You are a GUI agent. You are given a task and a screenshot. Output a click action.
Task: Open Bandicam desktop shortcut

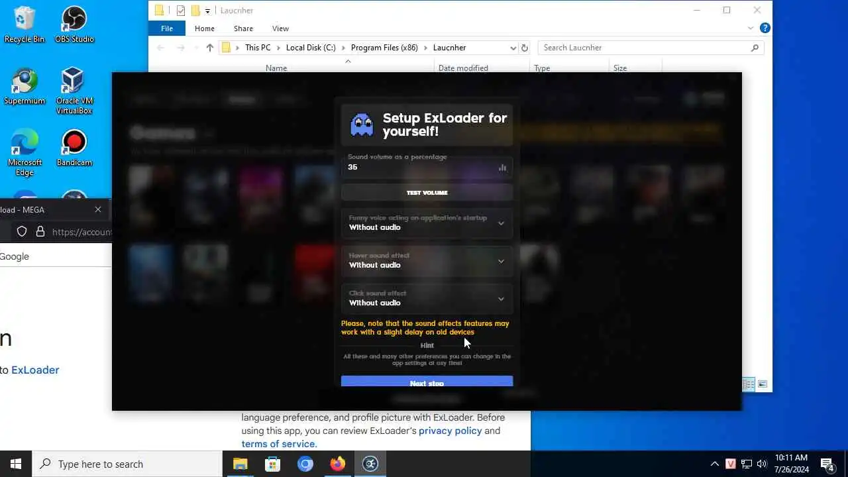click(x=74, y=148)
